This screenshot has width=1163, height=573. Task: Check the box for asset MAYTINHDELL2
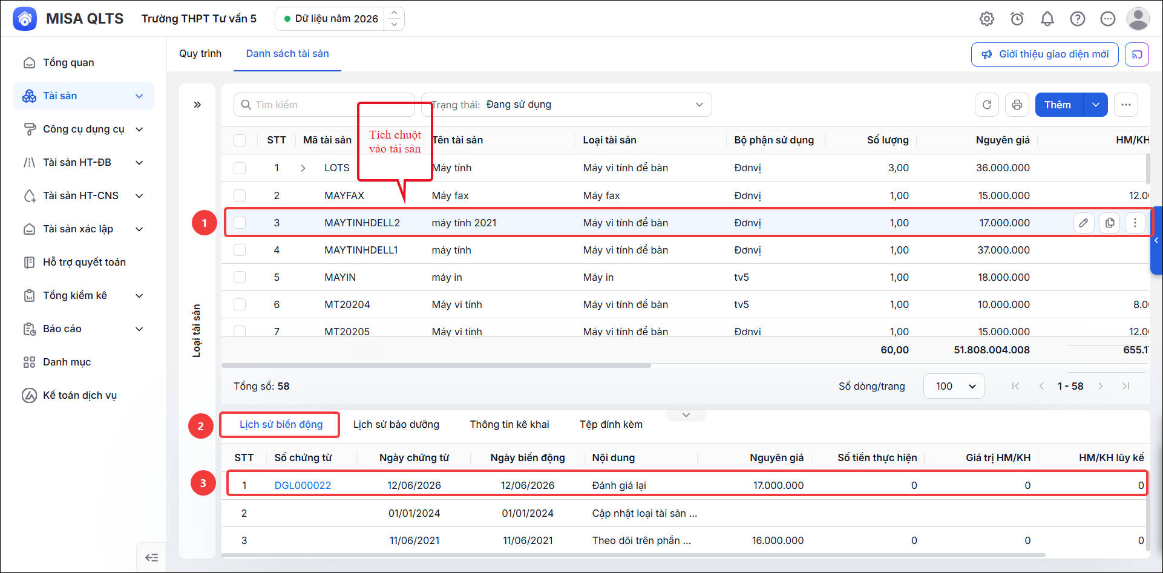pos(240,223)
